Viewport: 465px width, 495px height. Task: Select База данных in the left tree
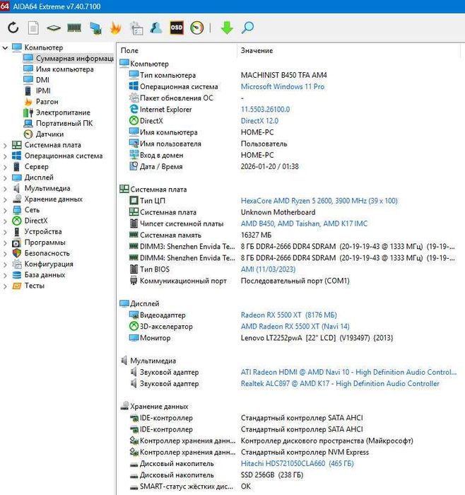click(x=45, y=274)
